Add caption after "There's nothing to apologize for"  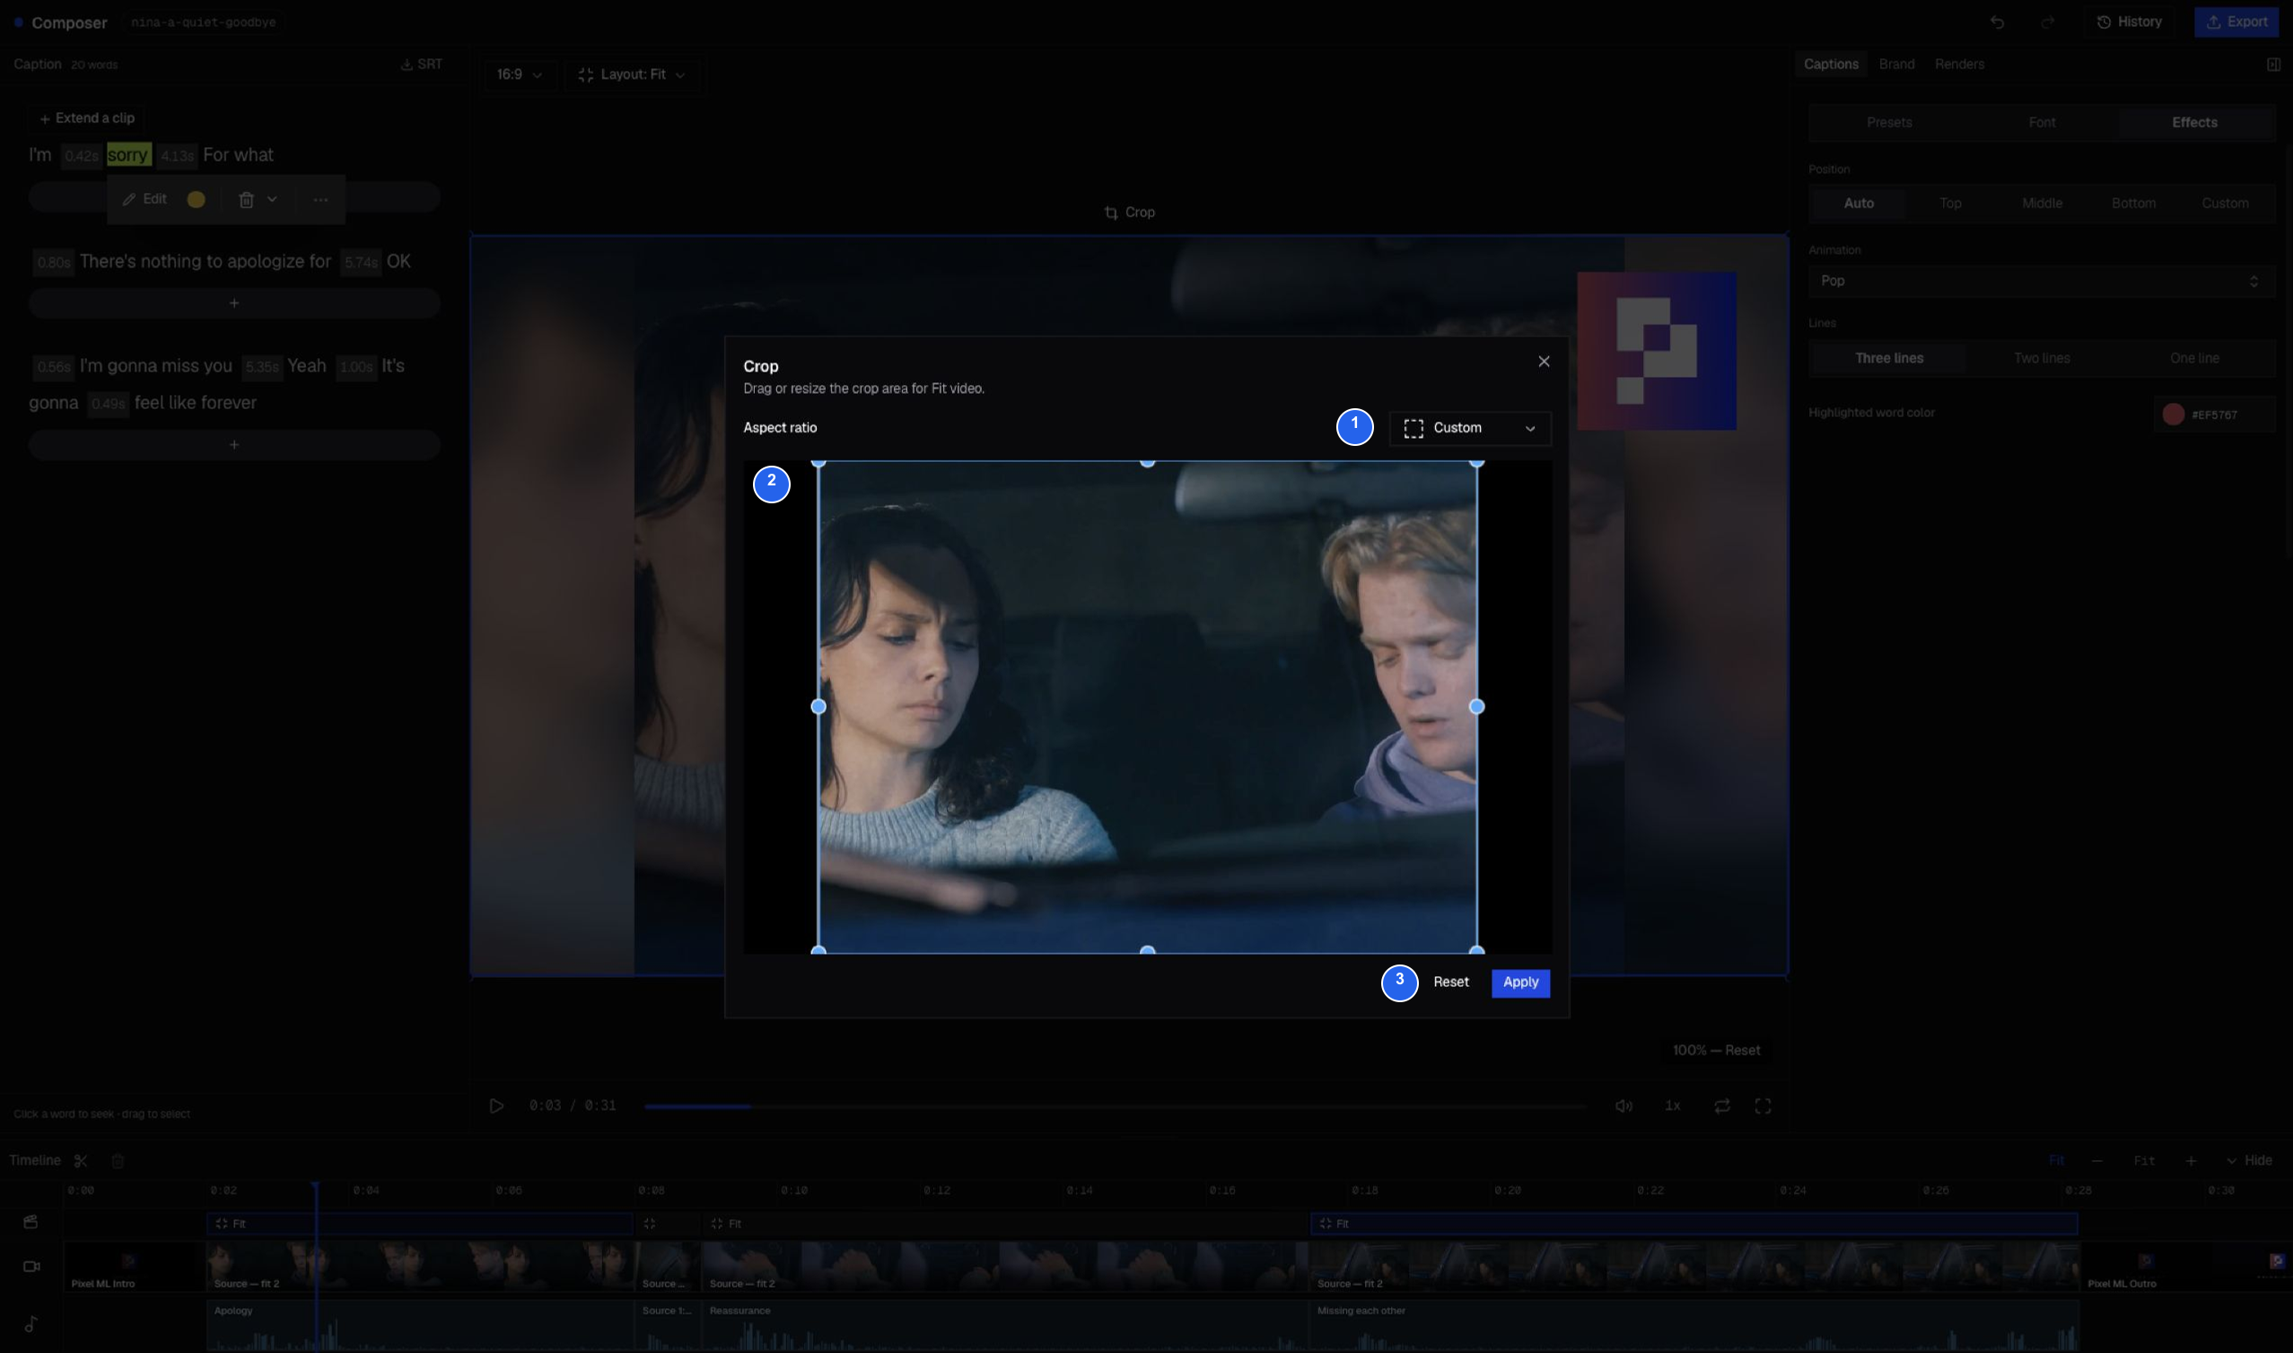(234, 302)
